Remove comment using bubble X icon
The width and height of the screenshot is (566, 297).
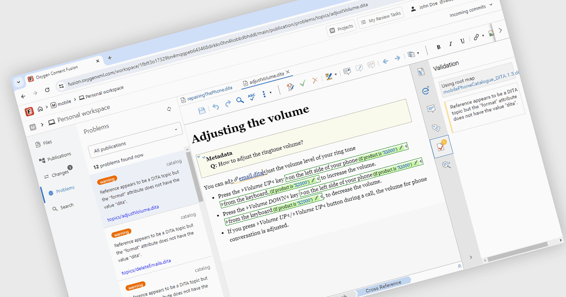coord(371,65)
